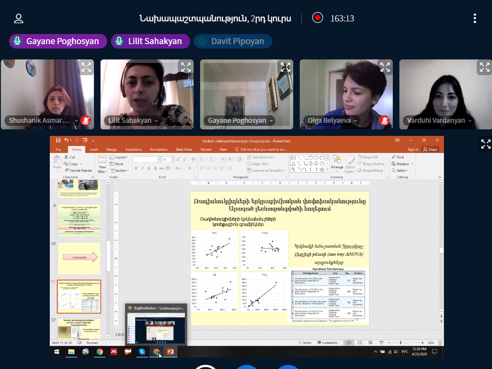Open the Section dropdown
Screen dimensions: 492x369
pyautogui.click(x=119, y=170)
